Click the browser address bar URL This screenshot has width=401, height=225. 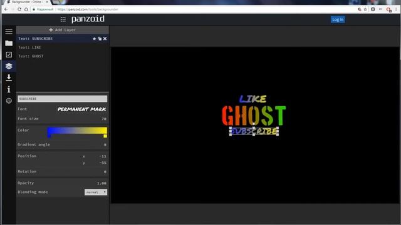pos(88,9)
